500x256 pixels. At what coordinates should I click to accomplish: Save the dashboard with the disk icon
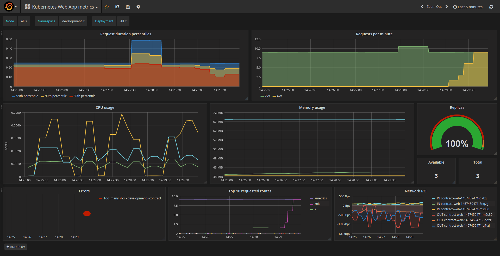pos(128,7)
